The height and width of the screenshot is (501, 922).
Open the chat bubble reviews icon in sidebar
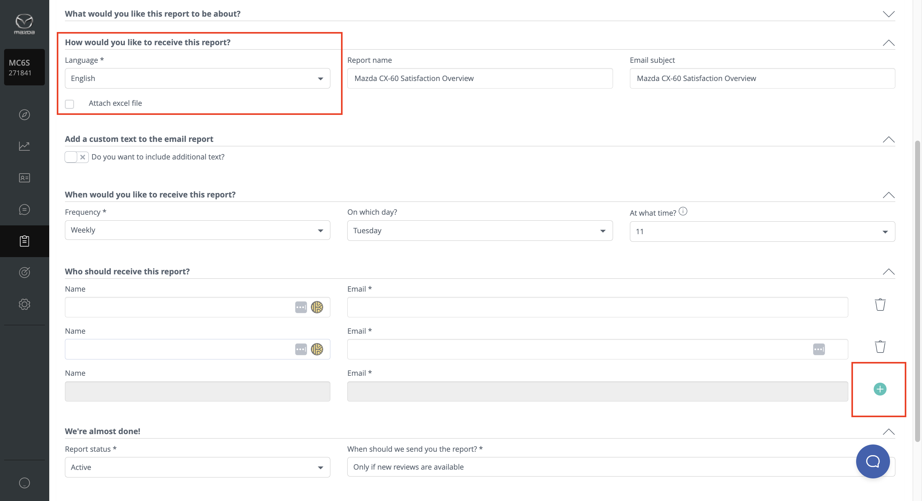point(24,209)
